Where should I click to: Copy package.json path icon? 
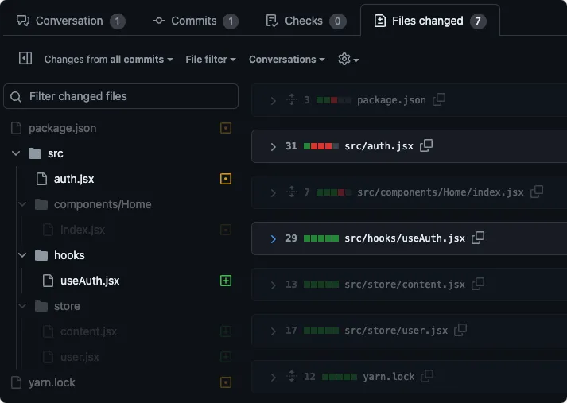click(x=438, y=99)
